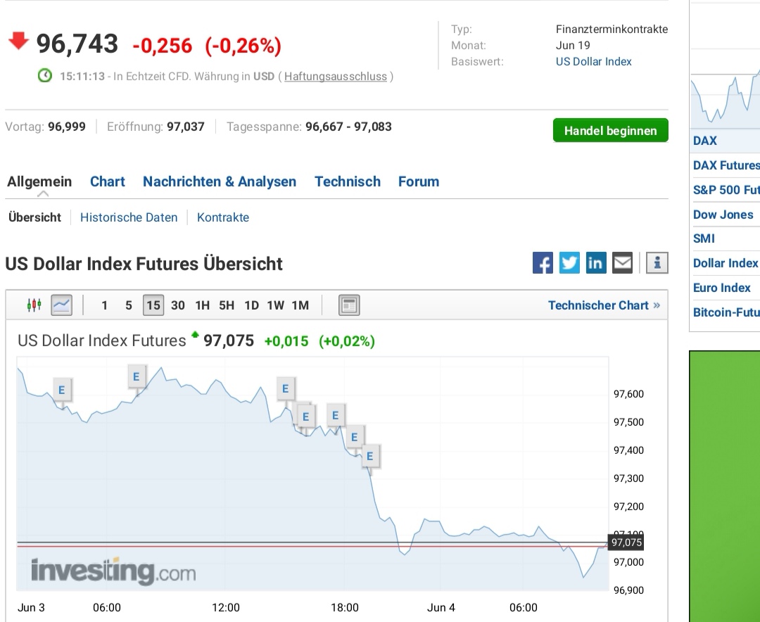
Task: Click the Vortag value 96,999
Action: 67,127
